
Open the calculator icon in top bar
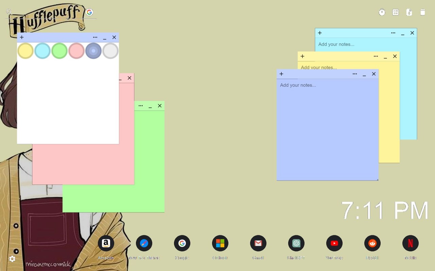pyautogui.click(x=396, y=12)
